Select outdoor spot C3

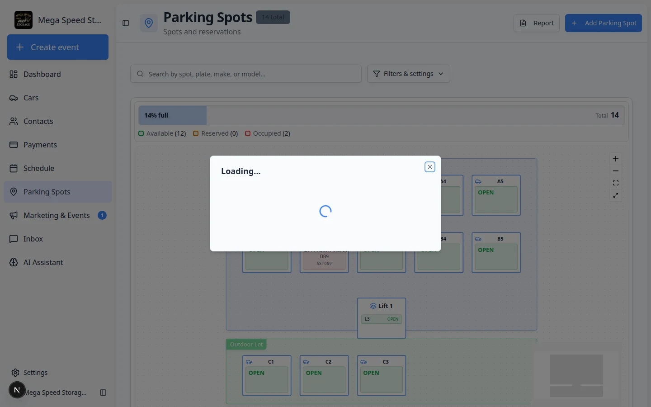click(x=382, y=376)
